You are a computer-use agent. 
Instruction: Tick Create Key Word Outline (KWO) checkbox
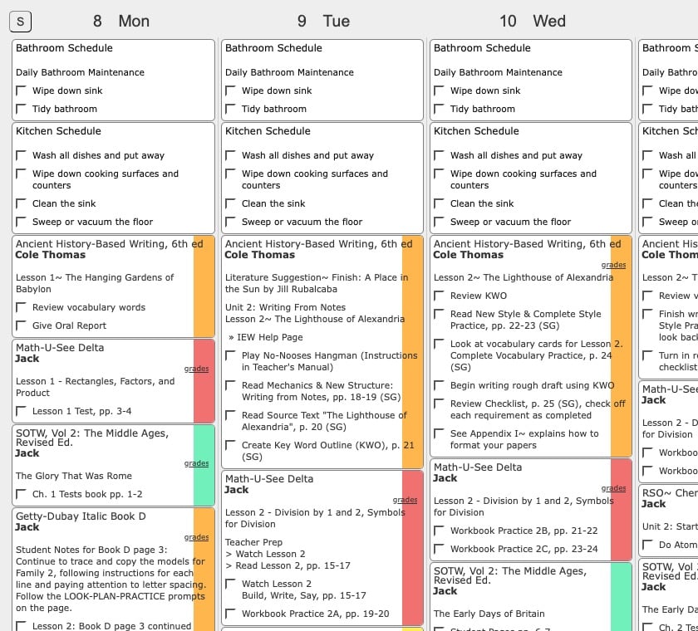(230, 445)
